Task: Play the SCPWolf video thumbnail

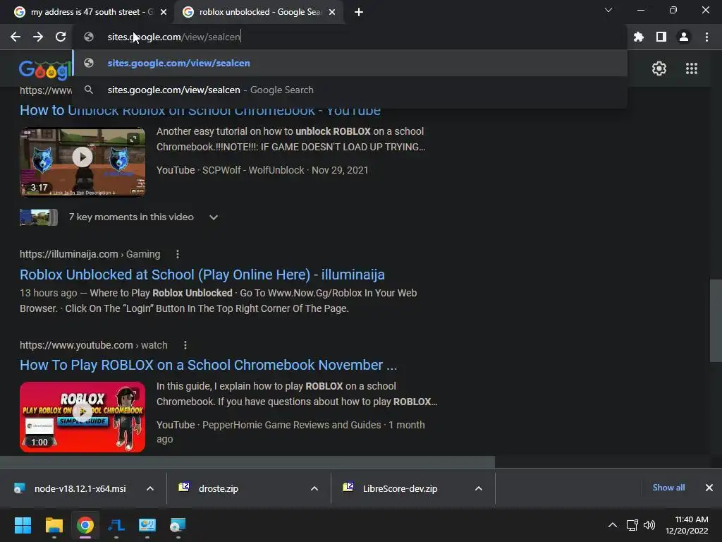Action: [x=82, y=162]
